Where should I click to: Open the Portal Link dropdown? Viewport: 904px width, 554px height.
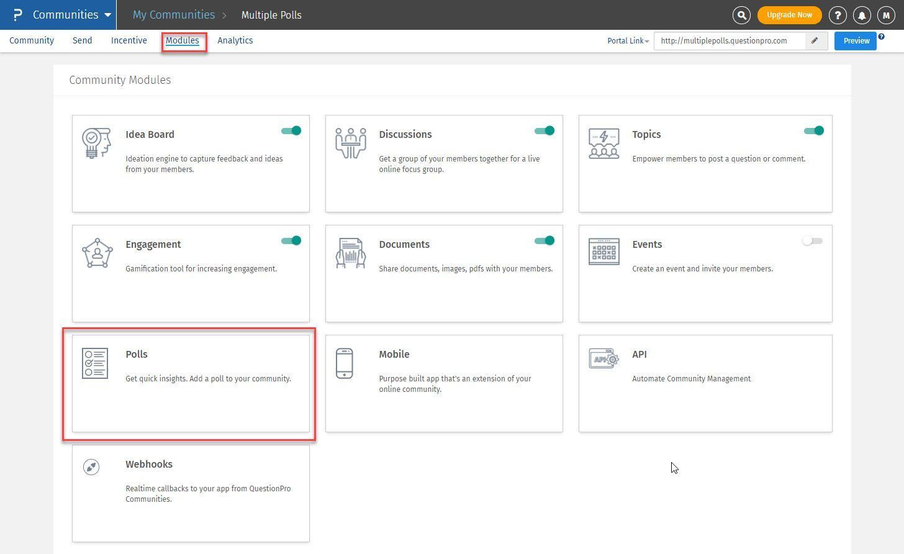coord(628,41)
